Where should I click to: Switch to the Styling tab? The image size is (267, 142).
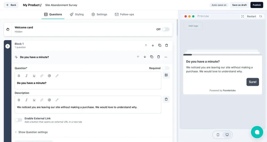[x=77, y=14]
